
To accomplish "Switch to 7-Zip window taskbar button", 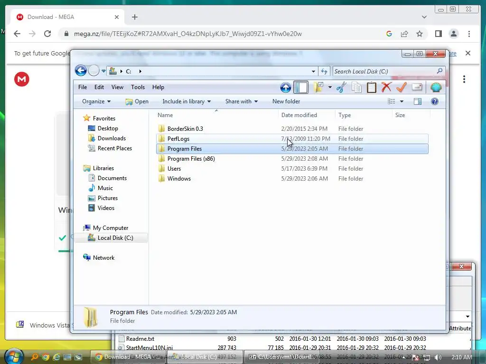I will point(282,357).
